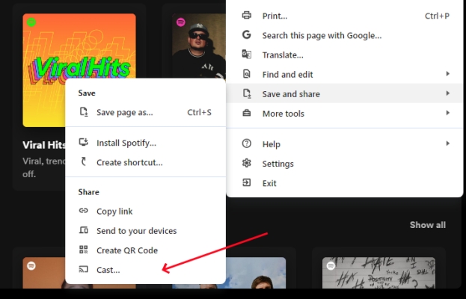Click pink Spotify logo on sunglasses man cover
Viewport: 466px width, 299px height.
(x=181, y=22)
